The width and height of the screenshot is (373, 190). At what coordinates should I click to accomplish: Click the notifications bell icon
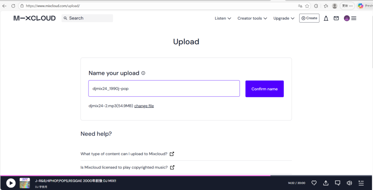[326, 18]
